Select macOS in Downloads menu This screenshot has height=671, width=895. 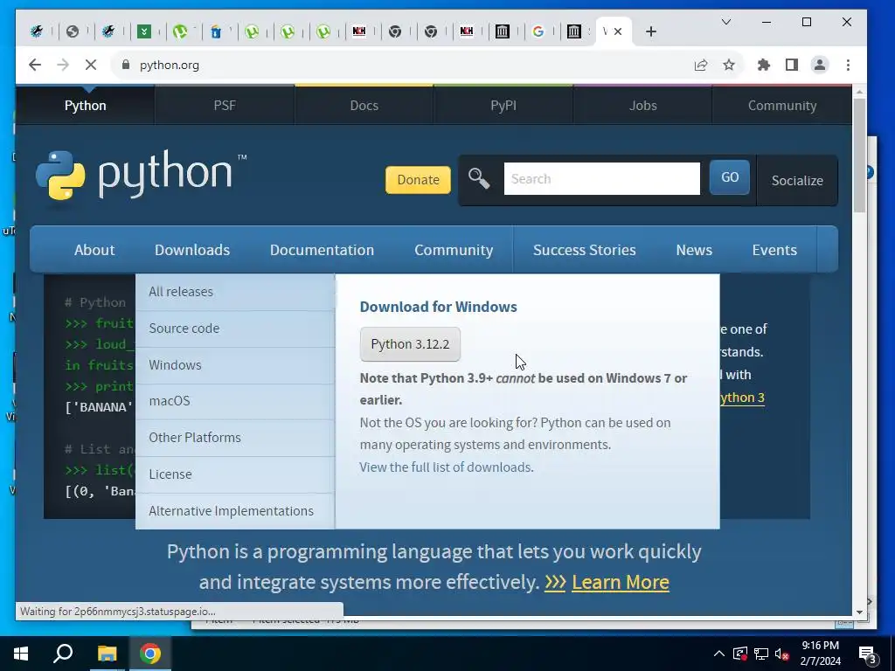pos(235,401)
